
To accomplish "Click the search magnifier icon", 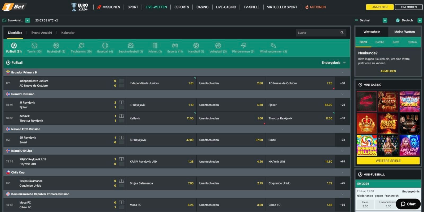I will coord(342,33).
